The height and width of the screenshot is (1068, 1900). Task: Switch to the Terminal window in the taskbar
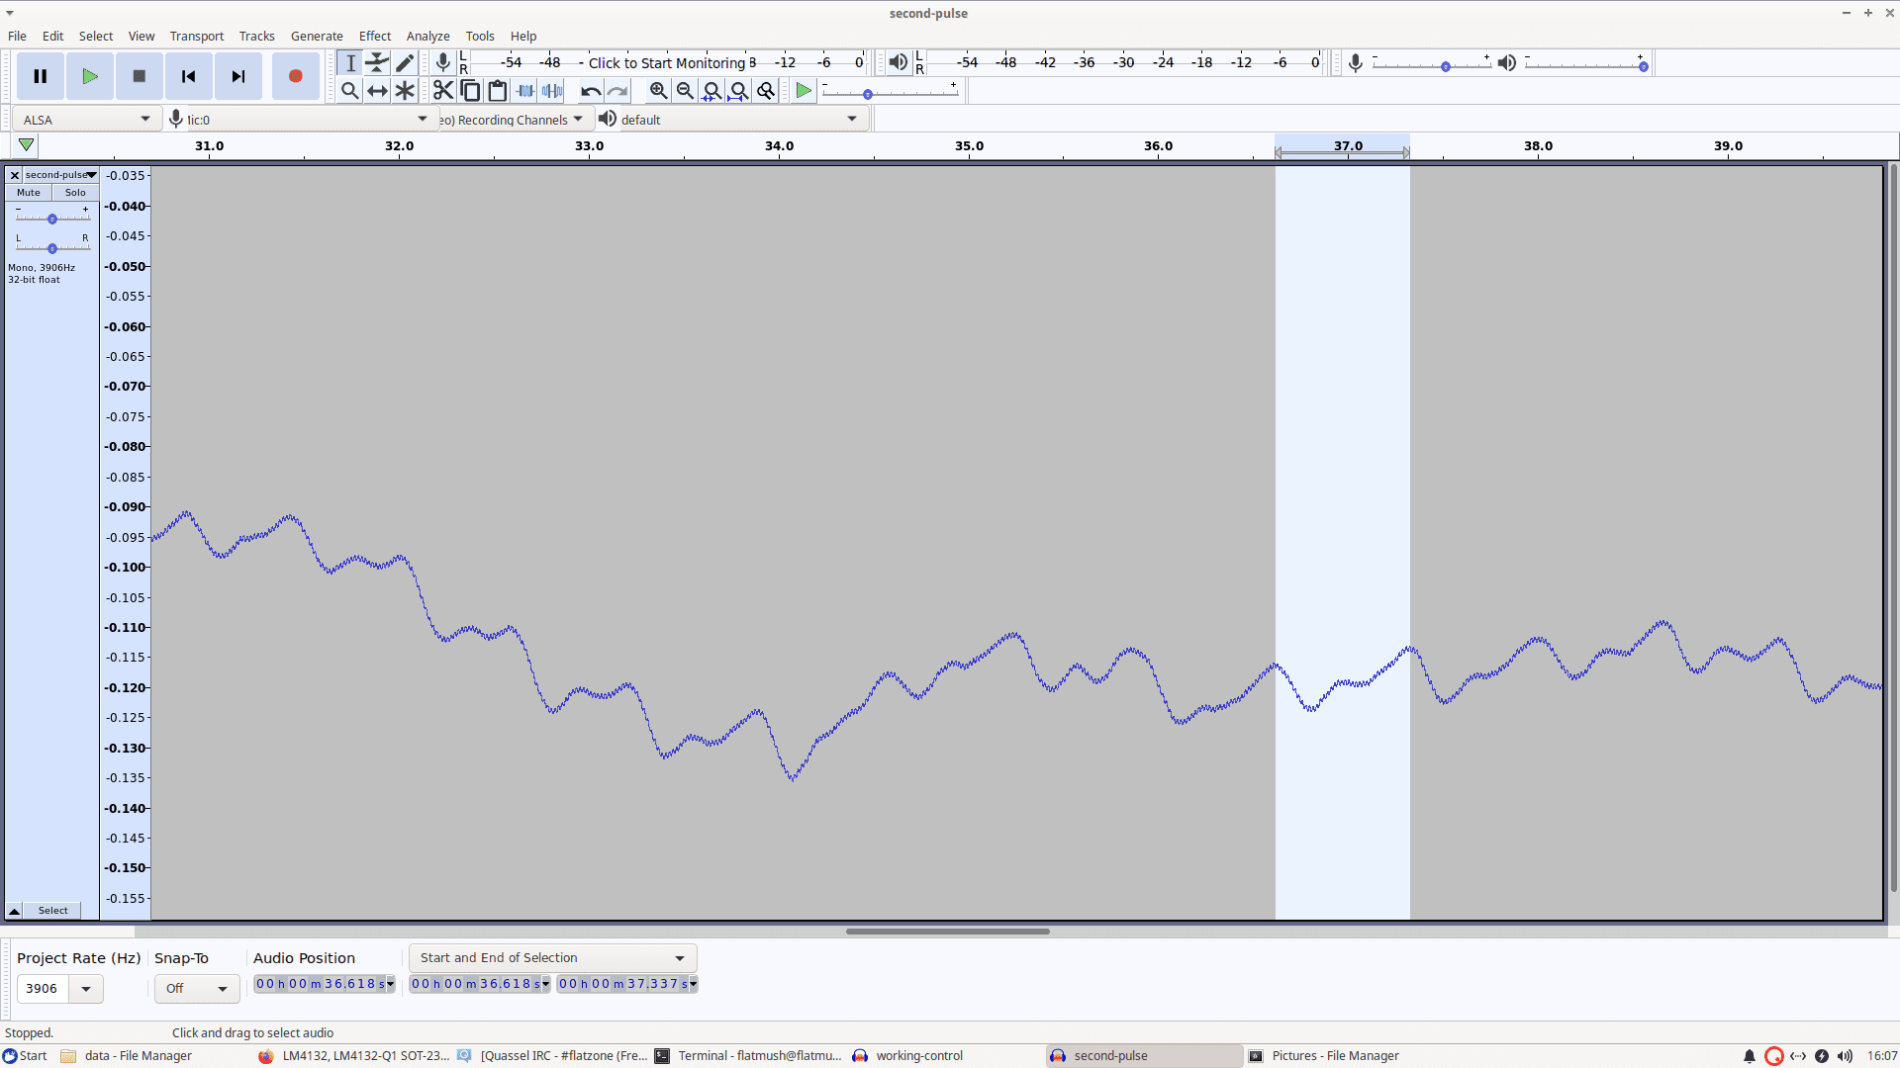coord(748,1056)
